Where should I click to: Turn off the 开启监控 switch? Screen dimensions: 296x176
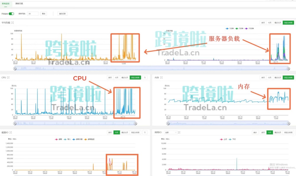[11, 14]
